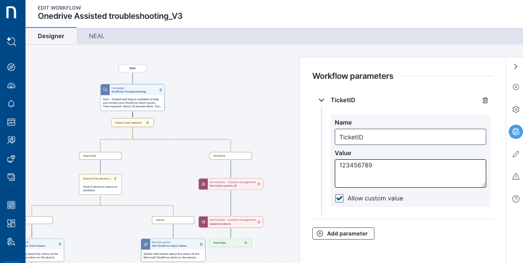Select the Designer tab
The image size is (523, 263).
(x=51, y=36)
